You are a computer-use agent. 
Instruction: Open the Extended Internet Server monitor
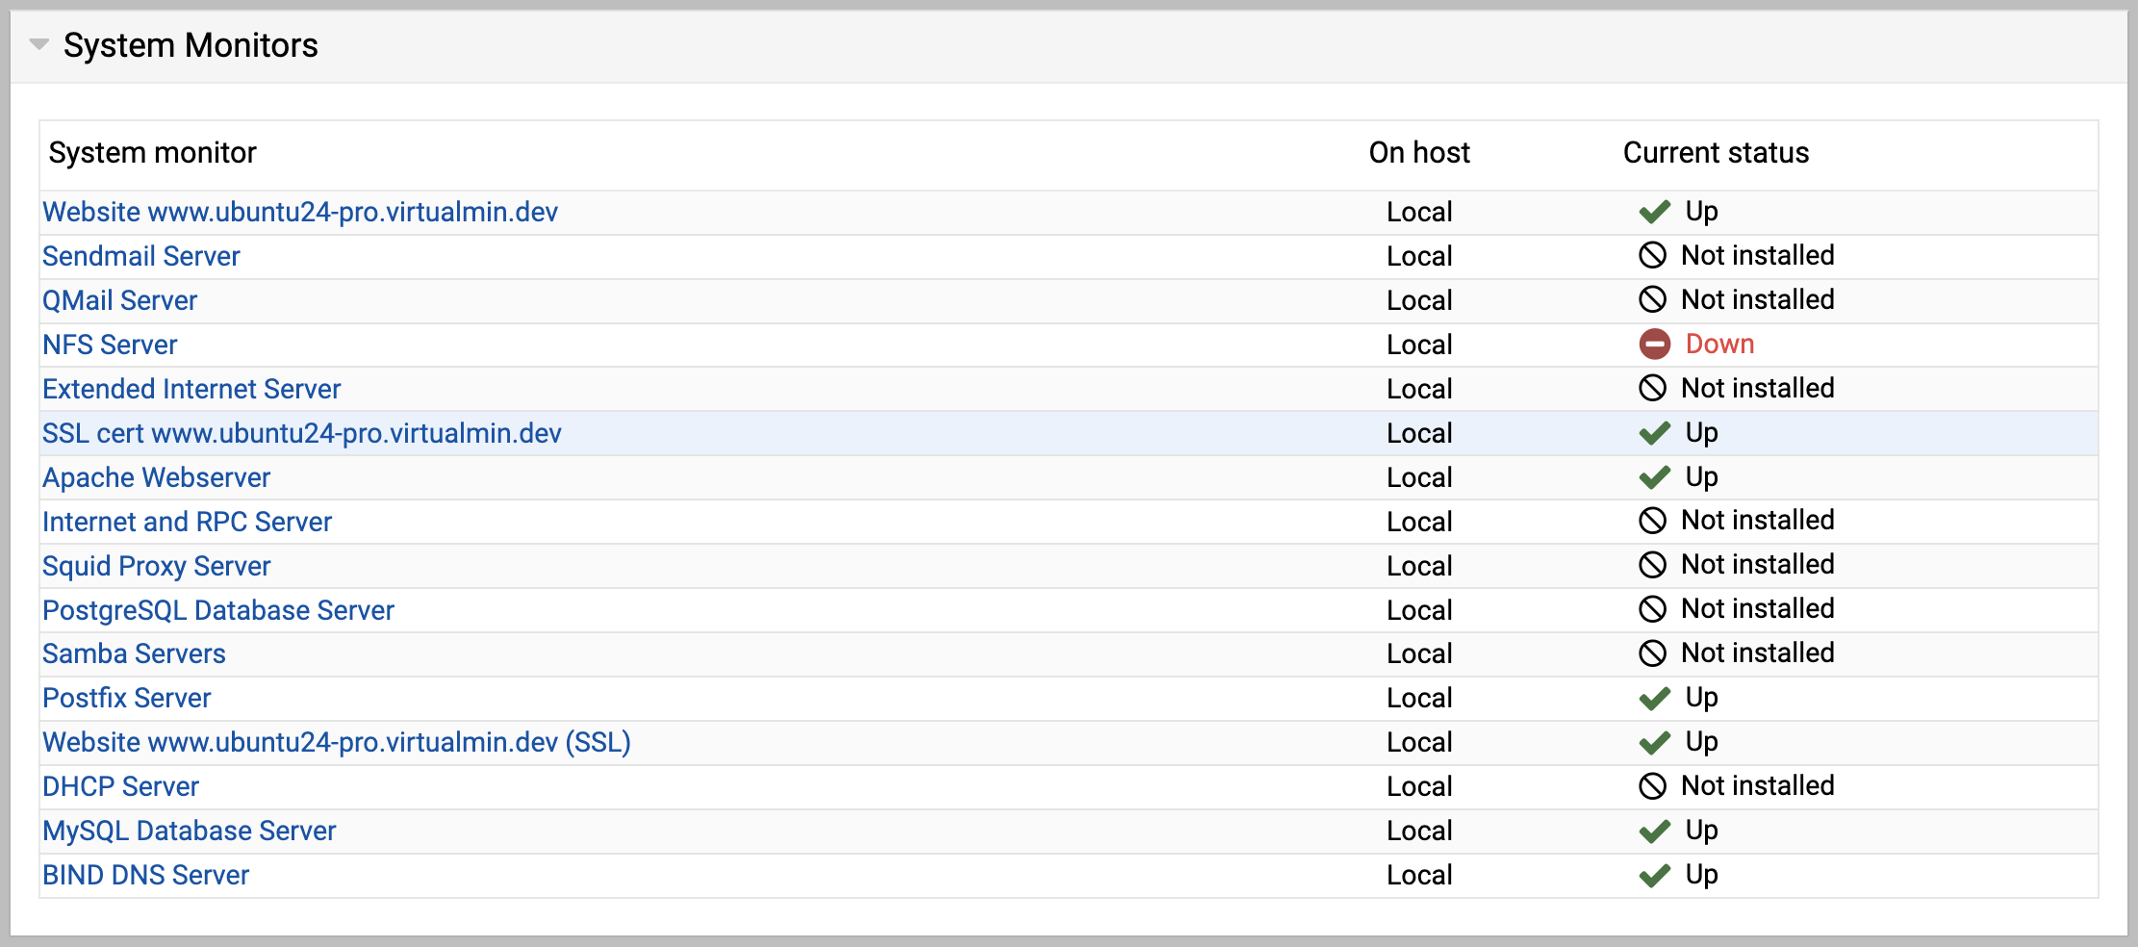click(x=191, y=389)
